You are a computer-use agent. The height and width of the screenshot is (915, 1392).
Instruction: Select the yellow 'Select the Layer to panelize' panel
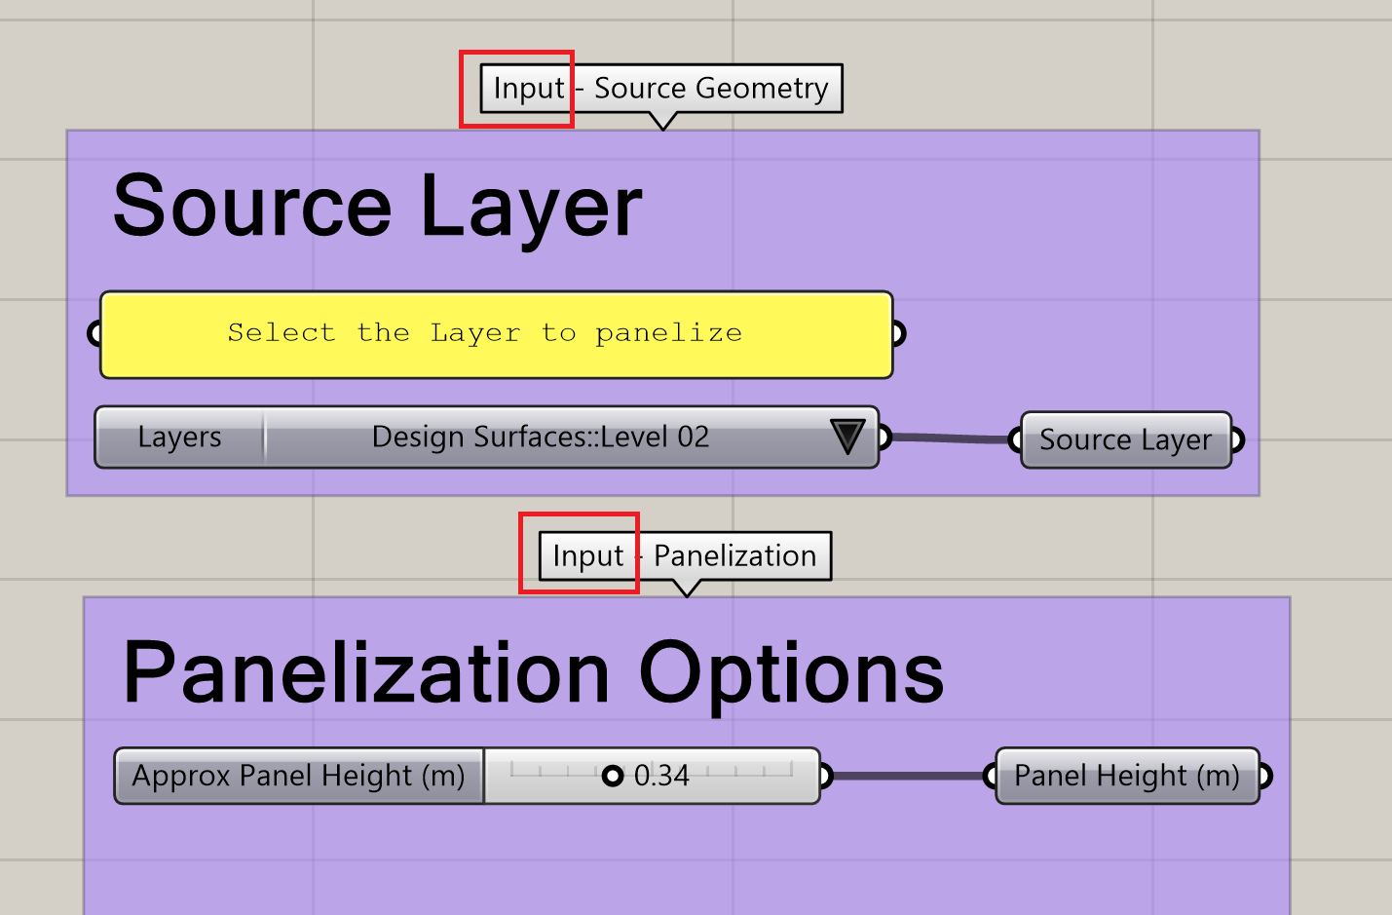pyautogui.click(x=497, y=334)
